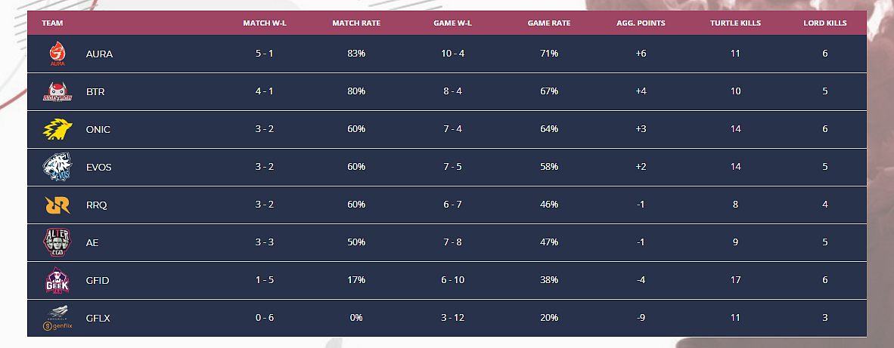This screenshot has width=894, height=348.
Task: Click the orange RRQ team logo
Action: pyautogui.click(x=57, y=205)
